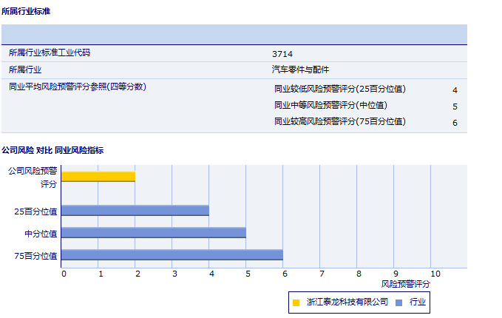Click the 风险预警评分 x-axis title

coord(406,284)
